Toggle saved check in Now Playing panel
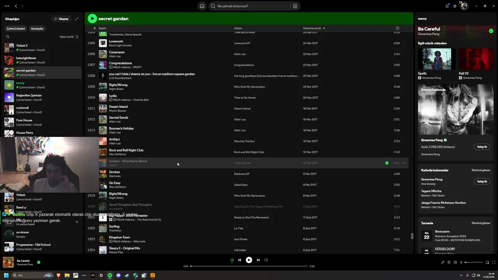Viewport: 498px width, 280px height. click(491, 31)
